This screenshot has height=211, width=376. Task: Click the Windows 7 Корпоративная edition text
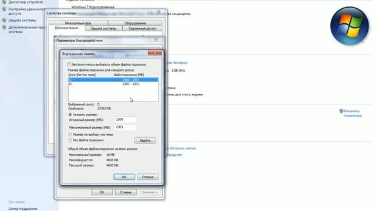(93, 7)
